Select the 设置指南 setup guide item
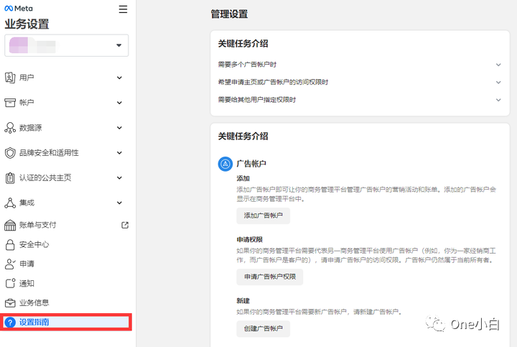The image size is (517, 347). pos(66,323)
